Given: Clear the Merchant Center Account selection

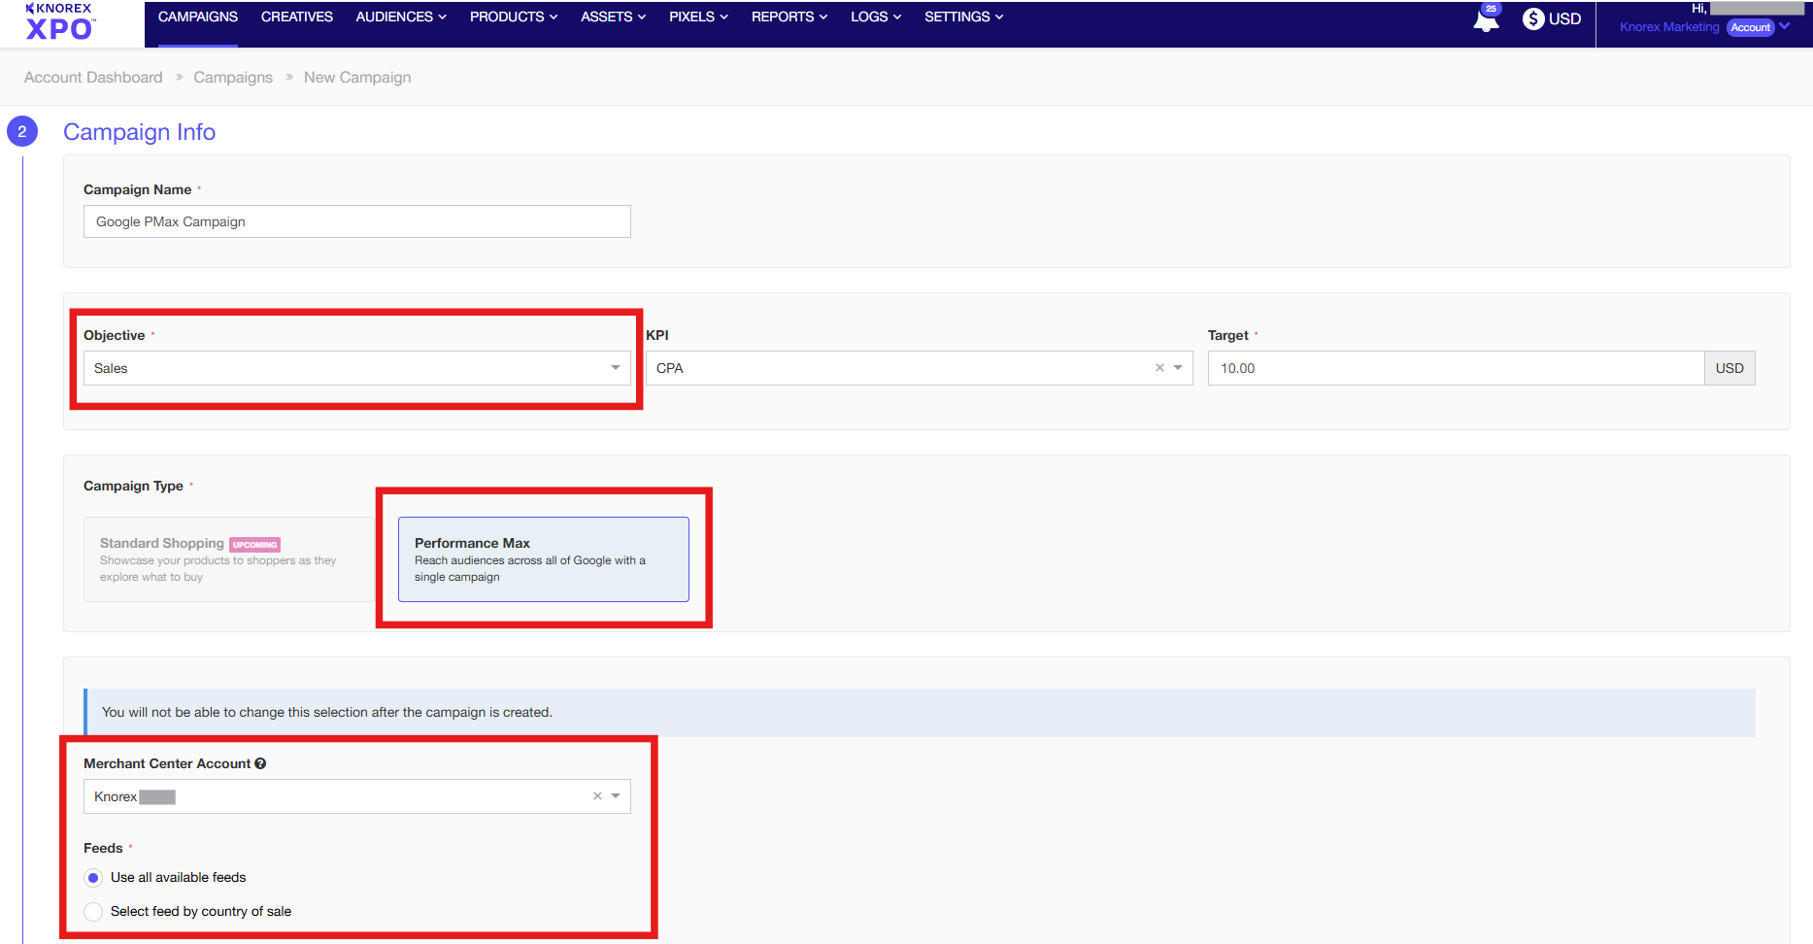Looking at the screenshot, I should (597, 796).
